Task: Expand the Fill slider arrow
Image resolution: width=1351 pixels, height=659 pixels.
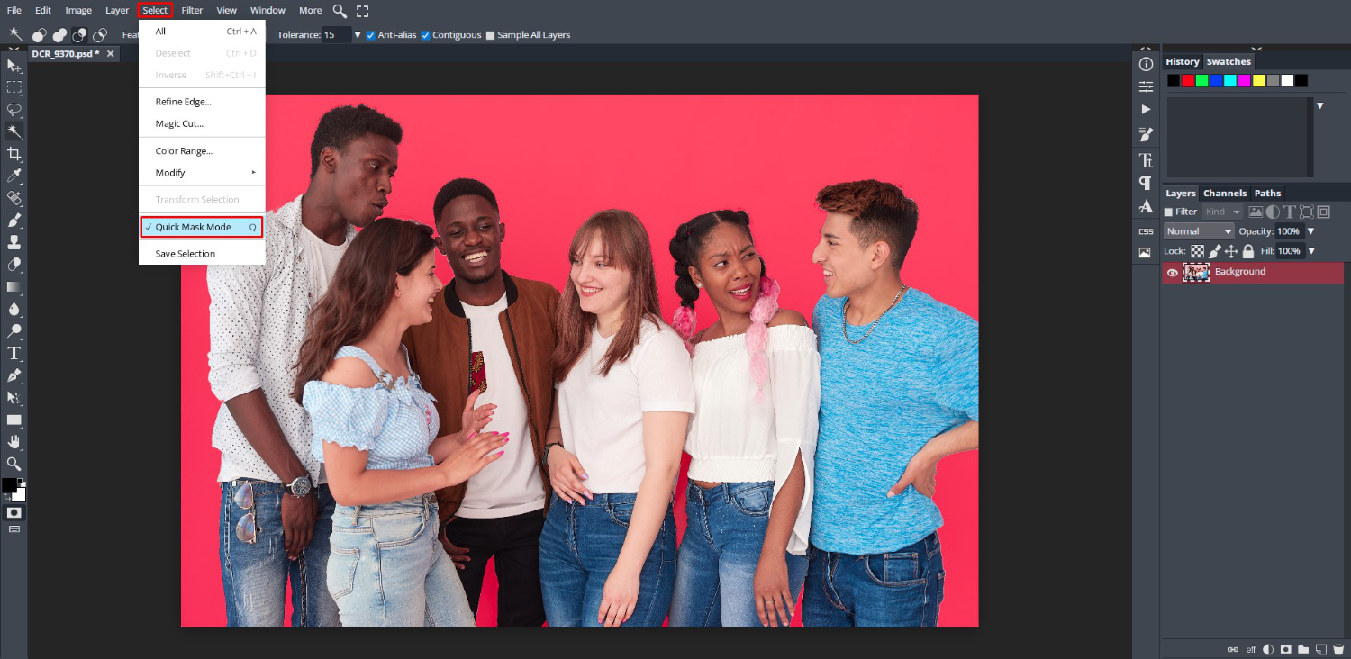Action: coord(1310,251)
